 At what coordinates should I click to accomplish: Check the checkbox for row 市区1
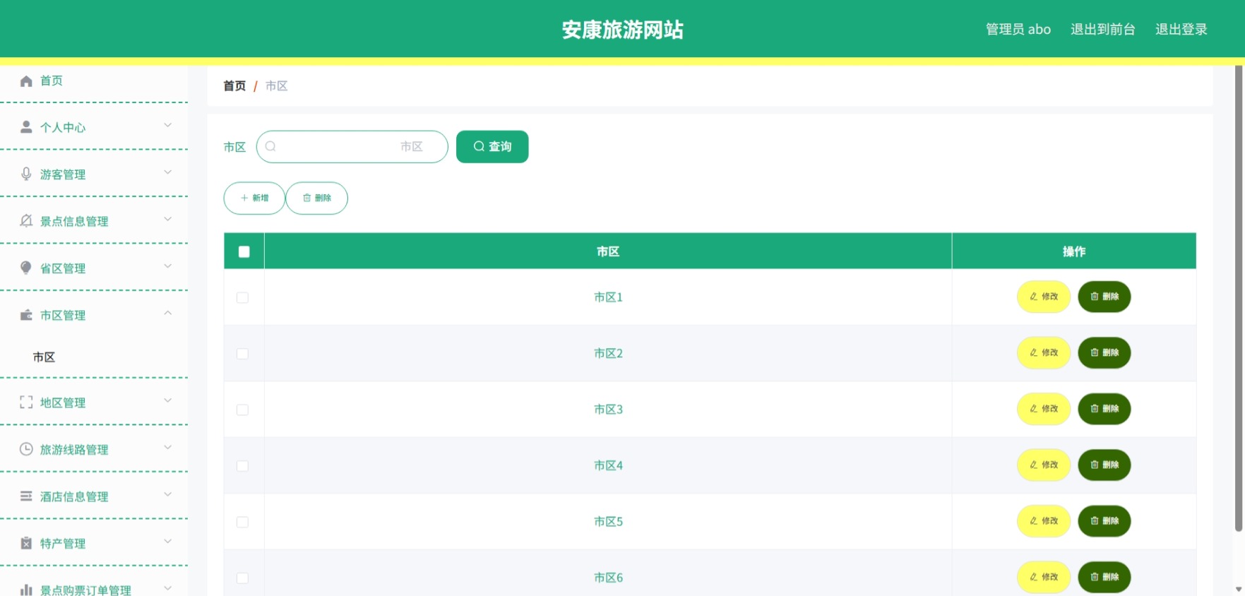click(242, 297)
